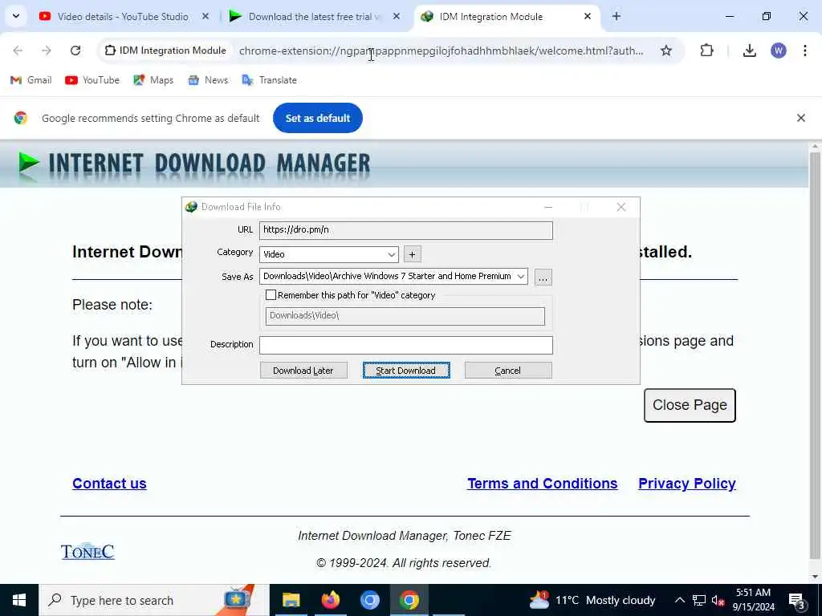Click the Set as default button
The height and width of the screenshot is (616, 822).
(x=318, y=118)
